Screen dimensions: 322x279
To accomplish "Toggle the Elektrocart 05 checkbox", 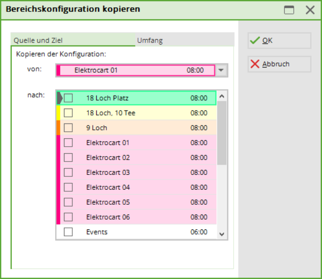I will click(68, 202).
